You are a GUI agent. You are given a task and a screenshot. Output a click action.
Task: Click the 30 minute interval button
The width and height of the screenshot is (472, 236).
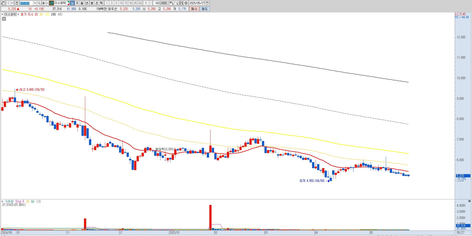coord(131,3)
